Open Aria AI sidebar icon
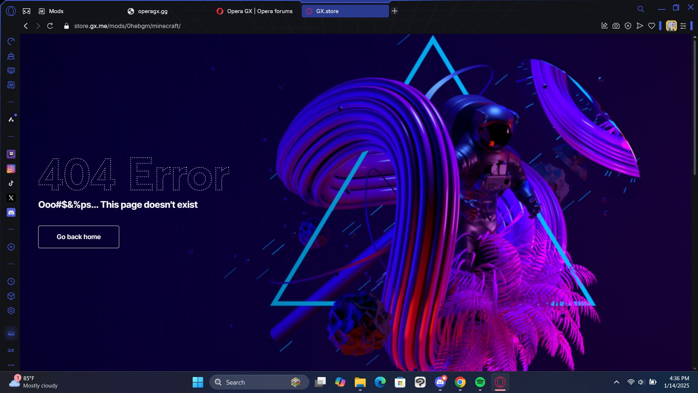 11,119
